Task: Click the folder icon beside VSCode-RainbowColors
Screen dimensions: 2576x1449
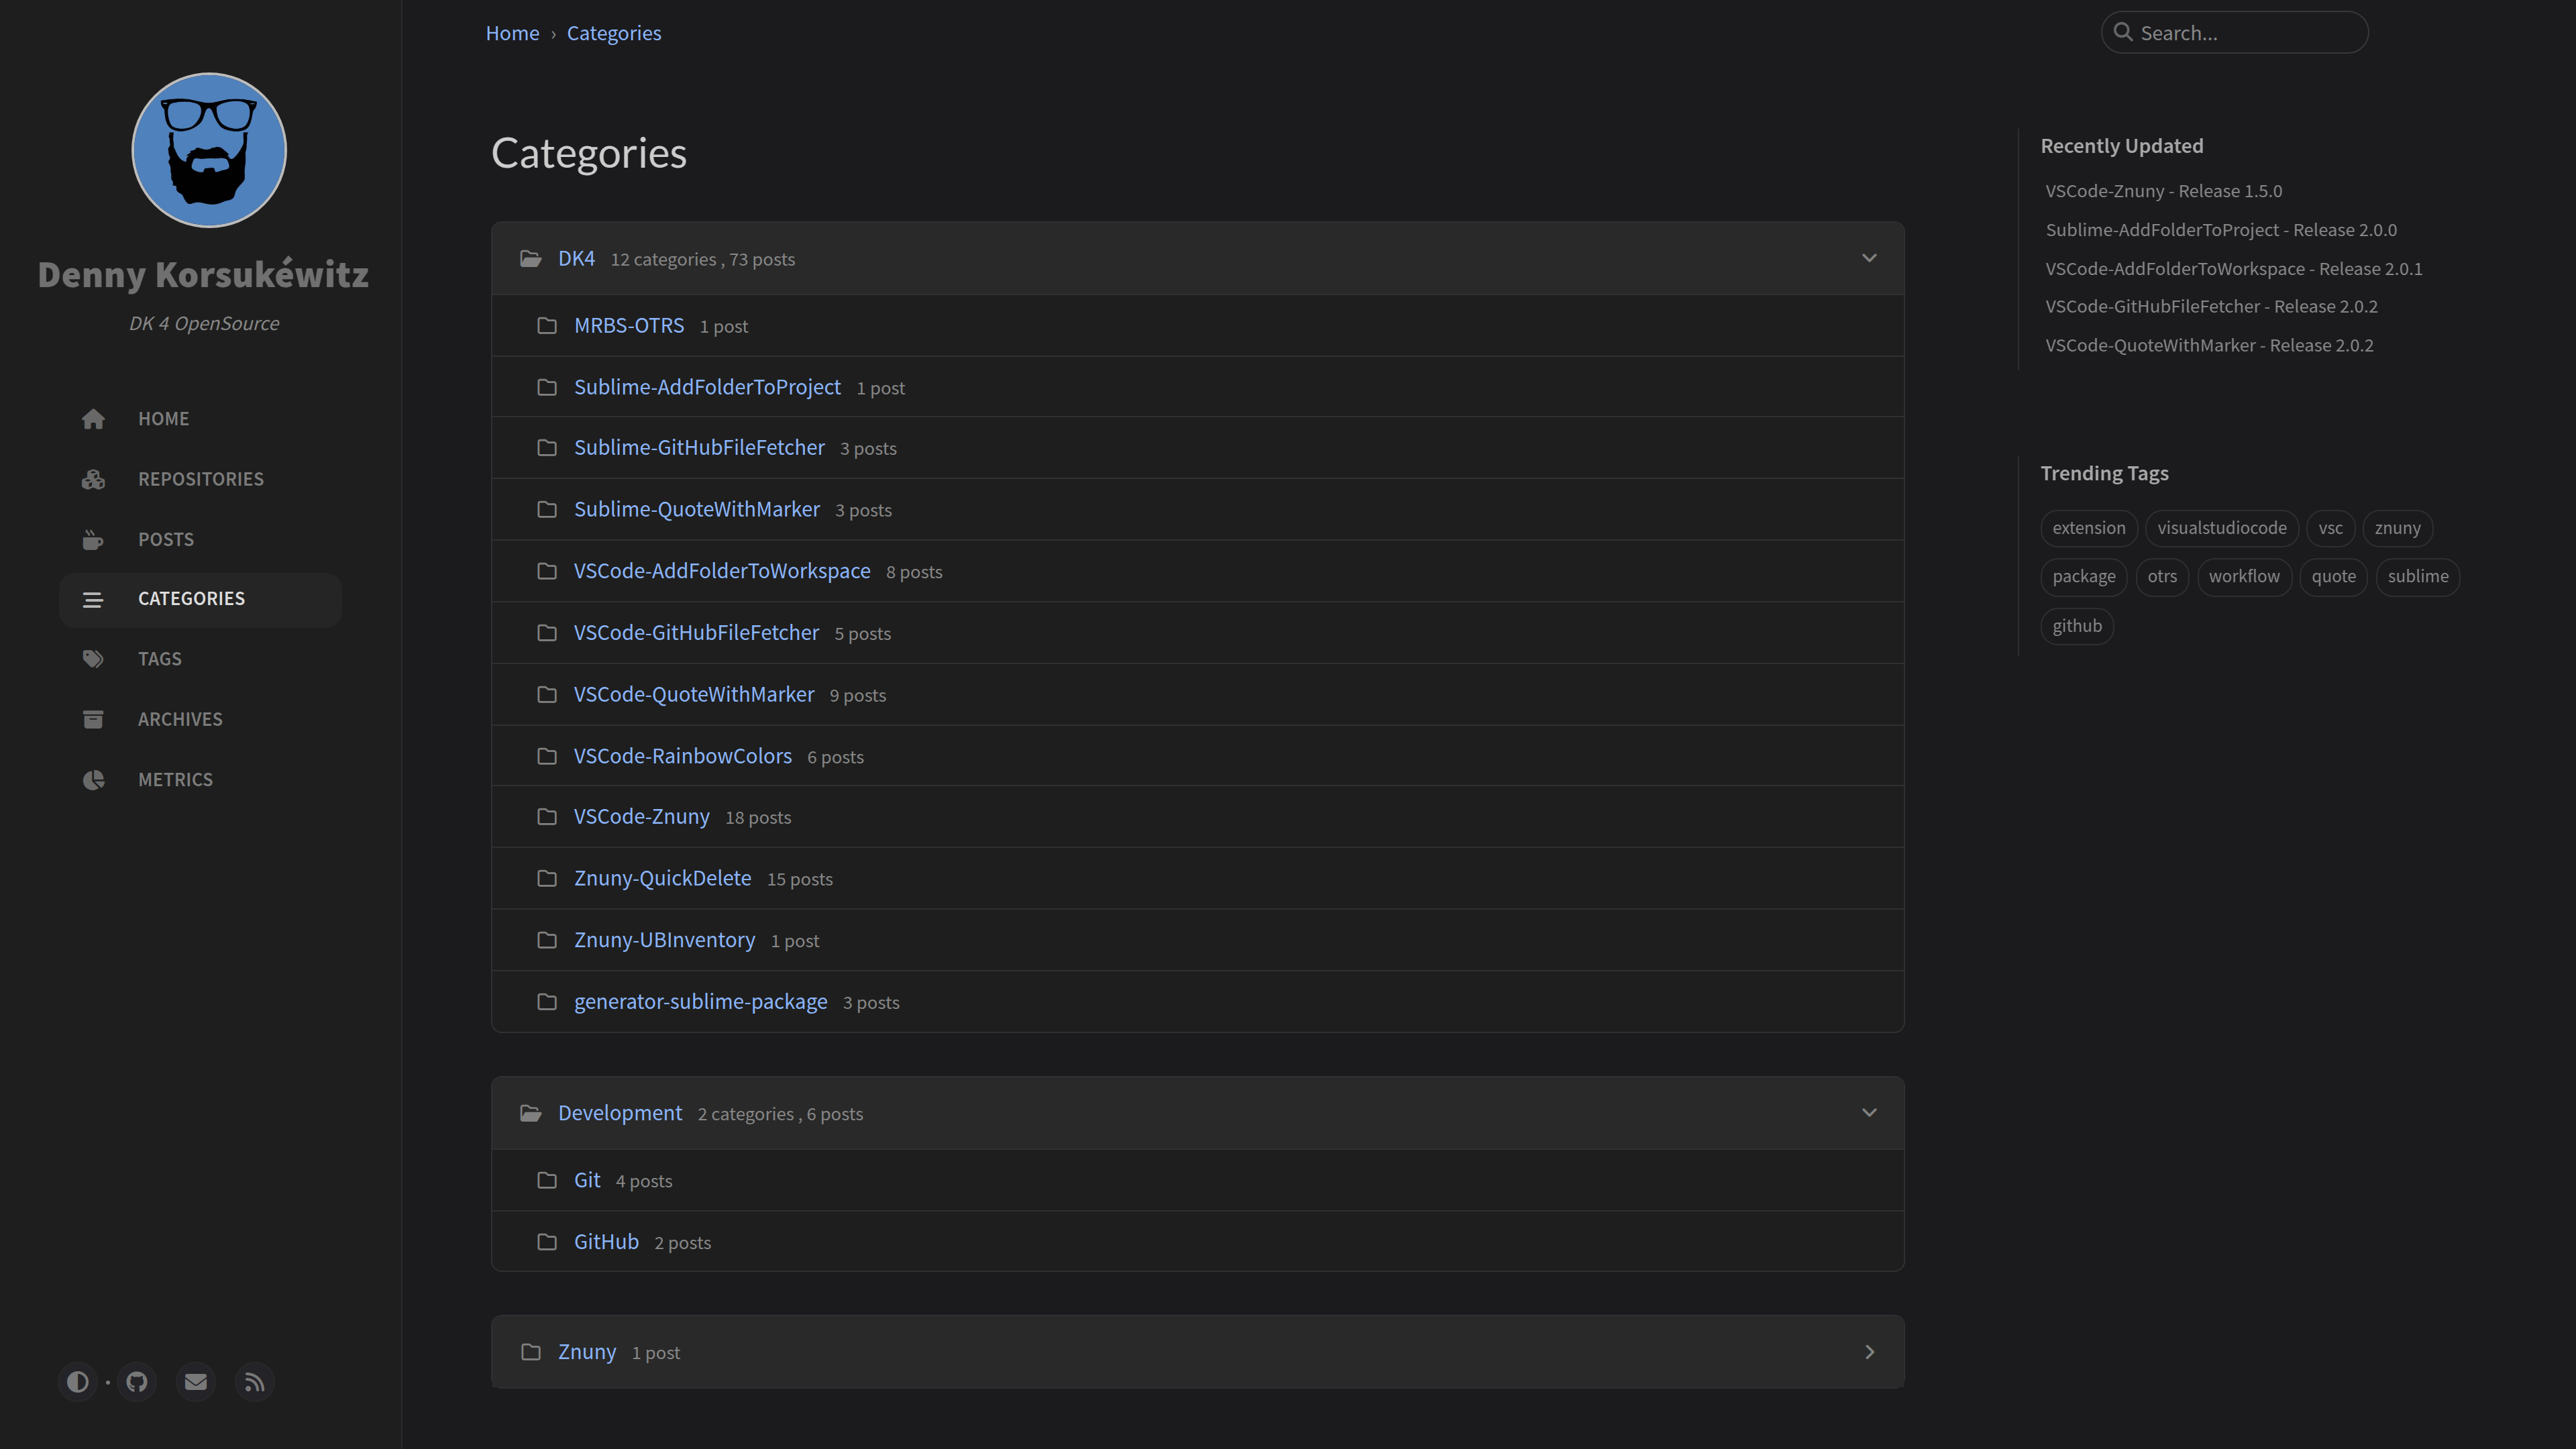Action: pyautogui.click(x=547, y=756)
